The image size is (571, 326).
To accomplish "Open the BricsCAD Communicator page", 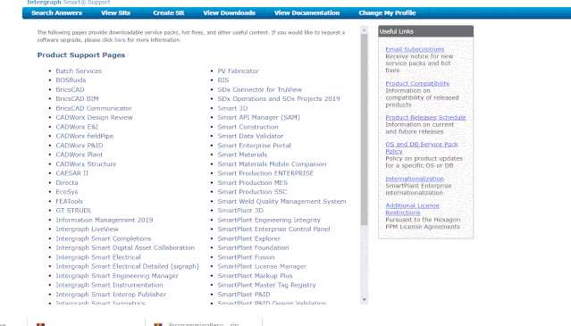I will point(94,108).
